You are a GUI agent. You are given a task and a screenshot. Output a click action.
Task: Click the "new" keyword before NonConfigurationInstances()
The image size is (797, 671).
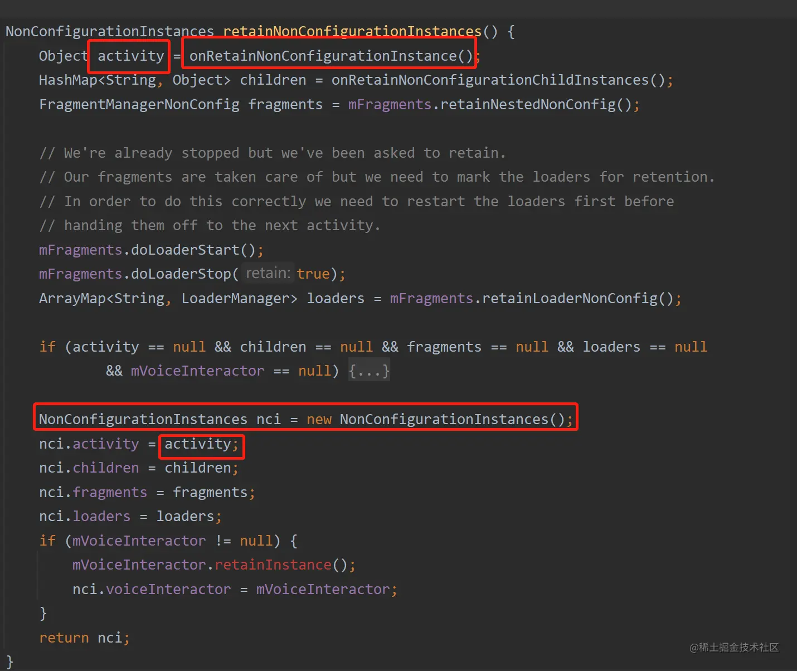[319, 419]
